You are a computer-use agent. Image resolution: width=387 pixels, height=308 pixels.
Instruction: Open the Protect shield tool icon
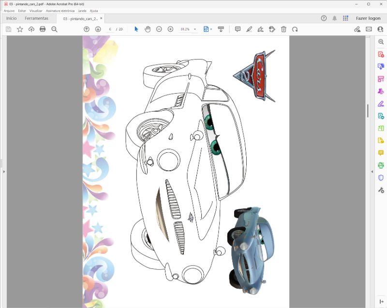click(x=381, y=178)
